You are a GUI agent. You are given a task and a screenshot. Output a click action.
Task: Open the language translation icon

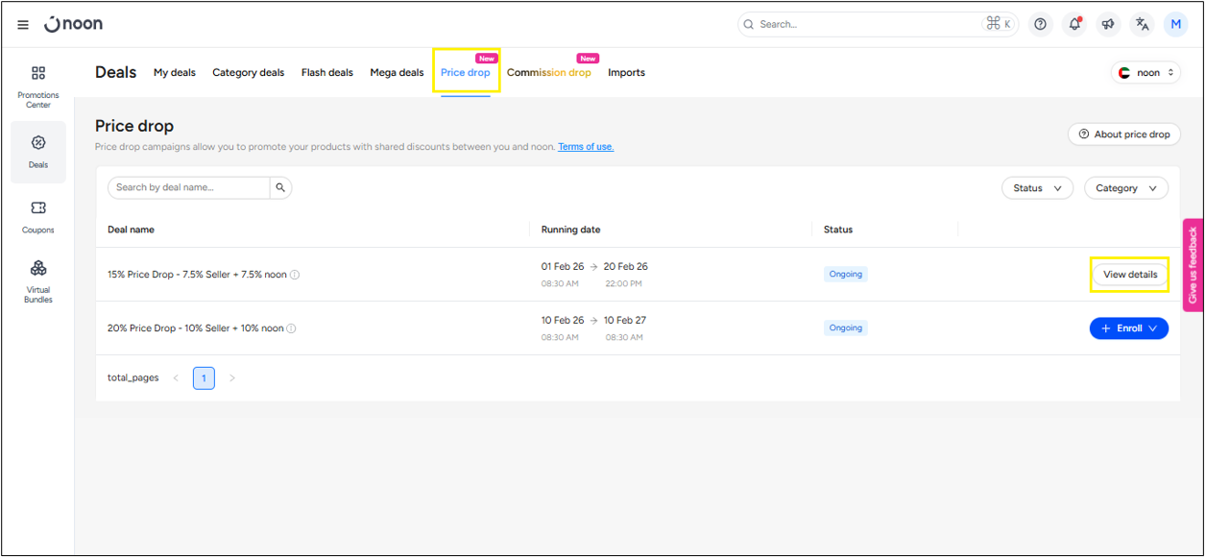coord(1142,25)
